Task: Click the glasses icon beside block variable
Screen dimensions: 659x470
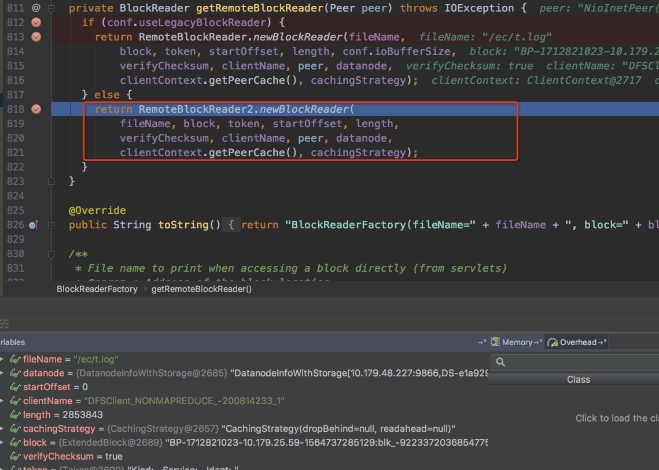Action: click(15, 442)
